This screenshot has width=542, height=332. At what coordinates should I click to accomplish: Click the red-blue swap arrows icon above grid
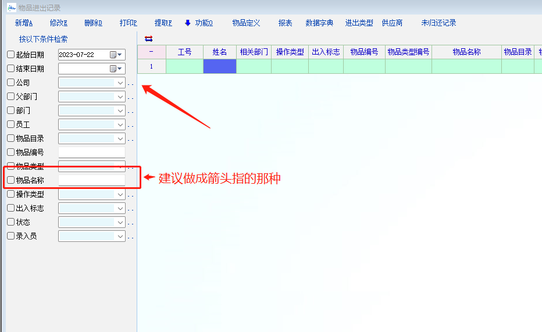[x=148, y=38]
